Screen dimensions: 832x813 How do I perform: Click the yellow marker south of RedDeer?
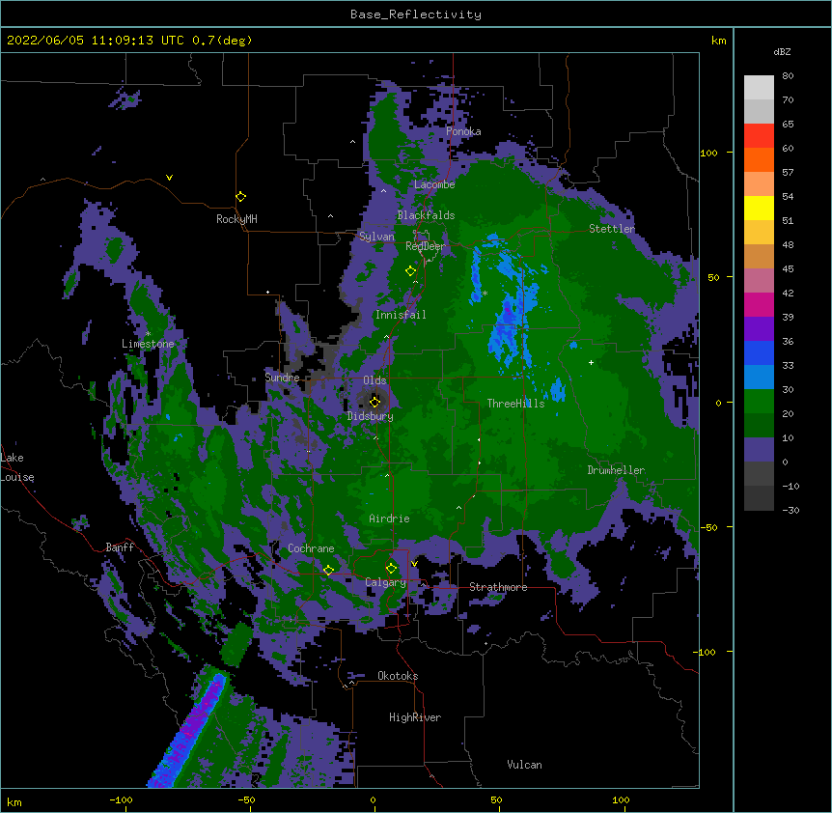click(x=410, y=270)
